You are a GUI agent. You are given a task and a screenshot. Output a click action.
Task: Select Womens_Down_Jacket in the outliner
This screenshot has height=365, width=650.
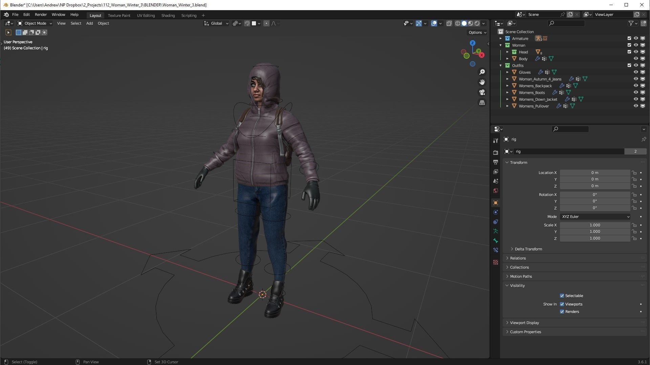point(538,99)
